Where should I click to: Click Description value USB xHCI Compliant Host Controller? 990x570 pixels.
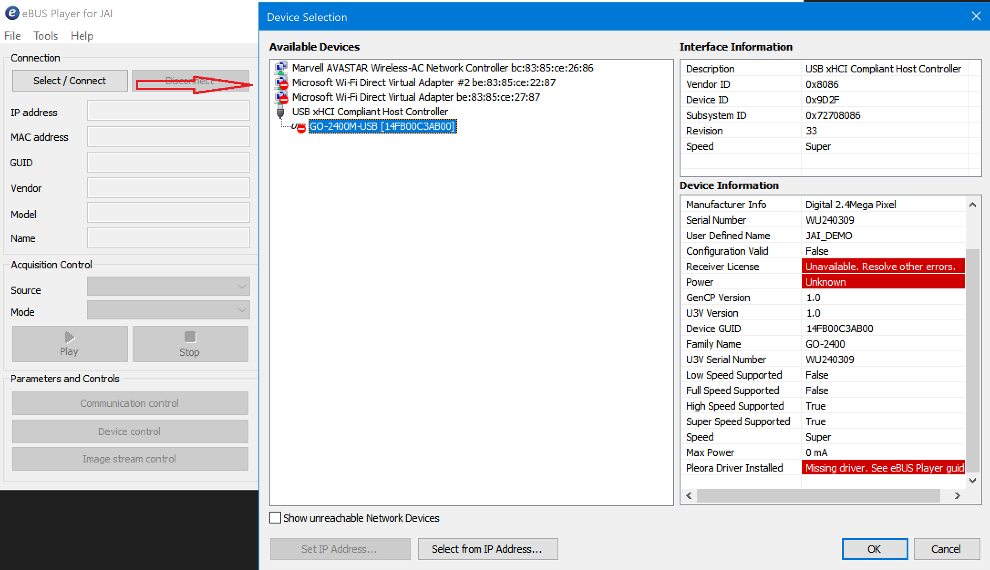(883, 69)
